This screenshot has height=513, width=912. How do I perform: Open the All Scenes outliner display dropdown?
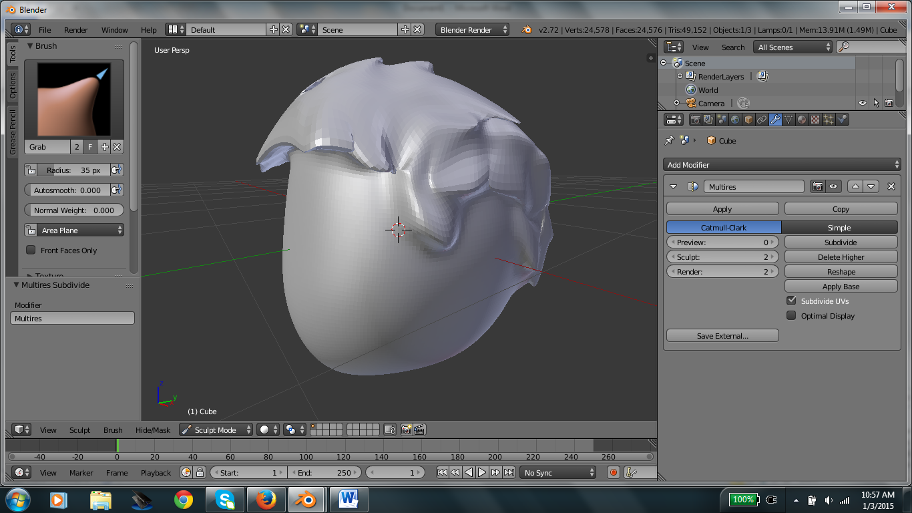(793, 47)
